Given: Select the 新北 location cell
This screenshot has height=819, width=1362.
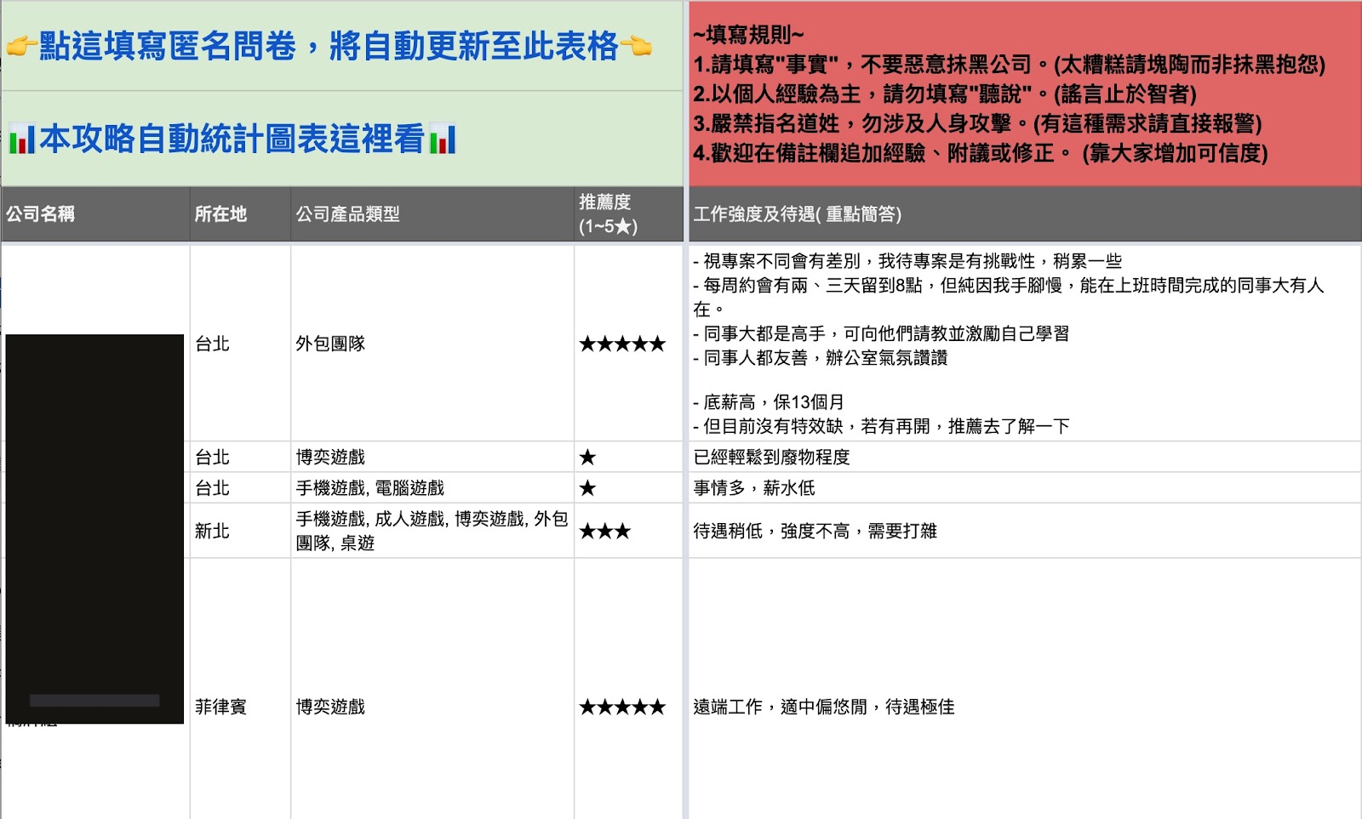Looking at the screenshot, I should (240, 531).
